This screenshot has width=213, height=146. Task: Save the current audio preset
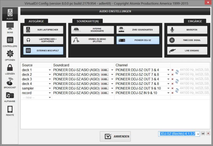203,133
